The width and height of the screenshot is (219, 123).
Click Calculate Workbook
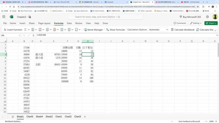[x=183, y=30]
